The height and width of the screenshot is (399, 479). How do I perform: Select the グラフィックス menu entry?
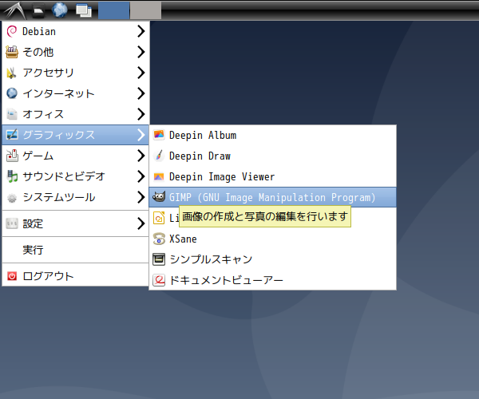[76, 135]
